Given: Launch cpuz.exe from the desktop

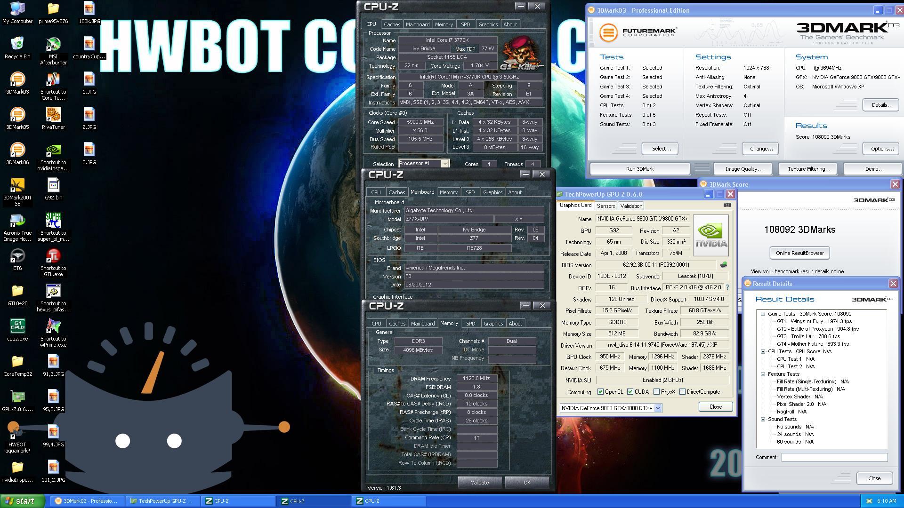Looking at the screenshot, I should (x=17, y=330).
